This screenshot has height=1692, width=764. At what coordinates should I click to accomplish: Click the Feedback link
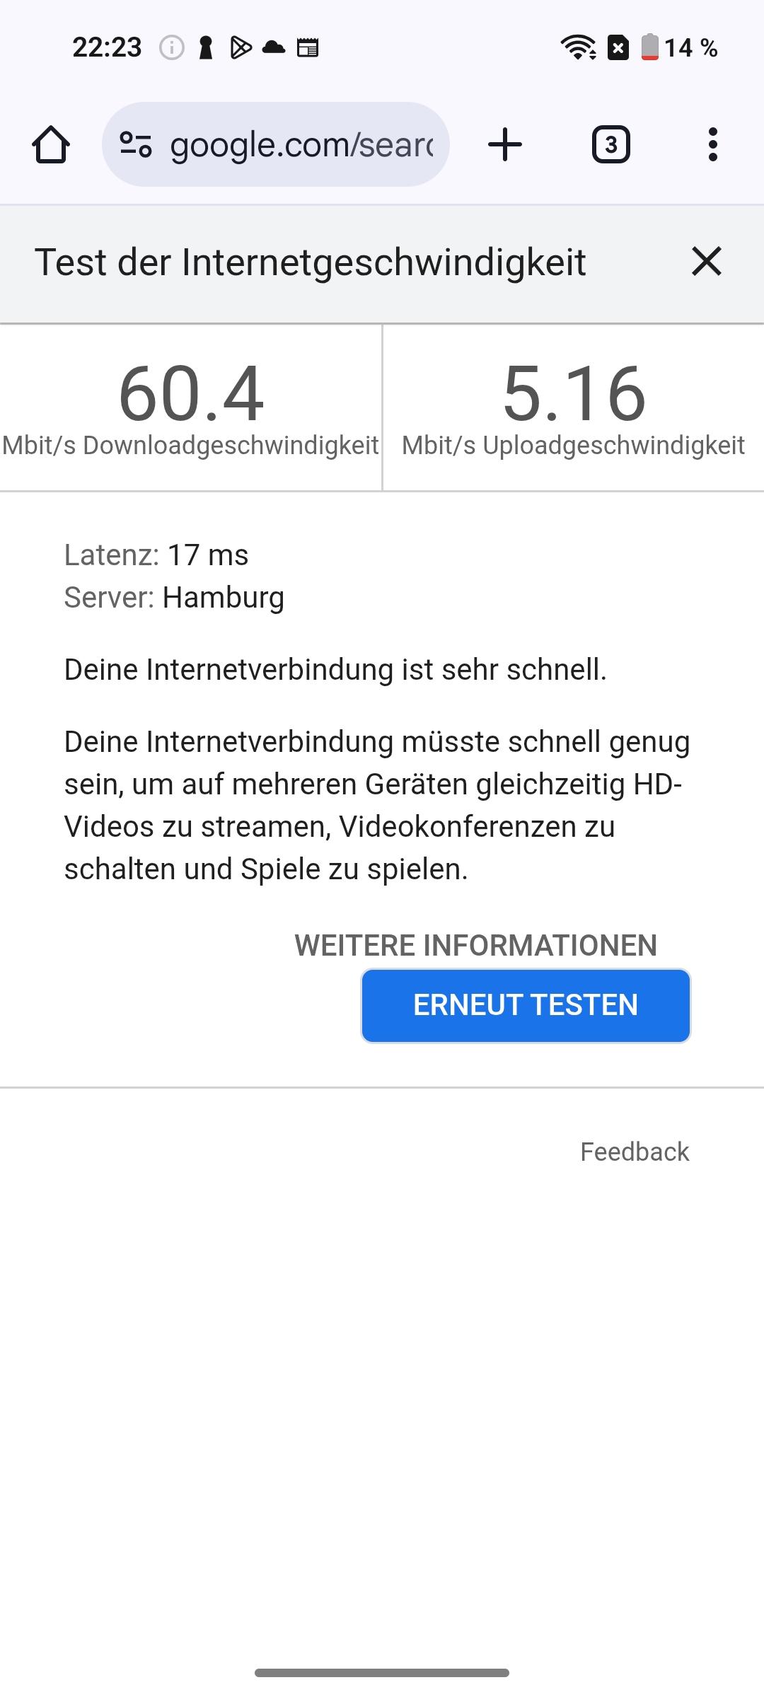(635, 1152)
